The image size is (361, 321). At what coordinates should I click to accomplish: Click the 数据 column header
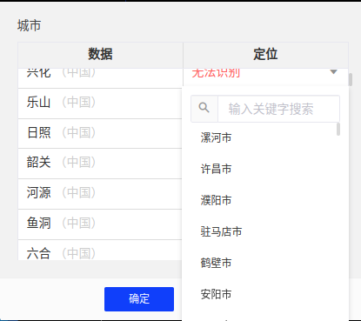[x=100, y=55]
